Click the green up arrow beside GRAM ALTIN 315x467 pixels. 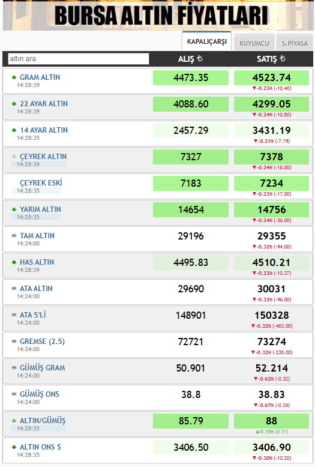(x=14, y=77)
